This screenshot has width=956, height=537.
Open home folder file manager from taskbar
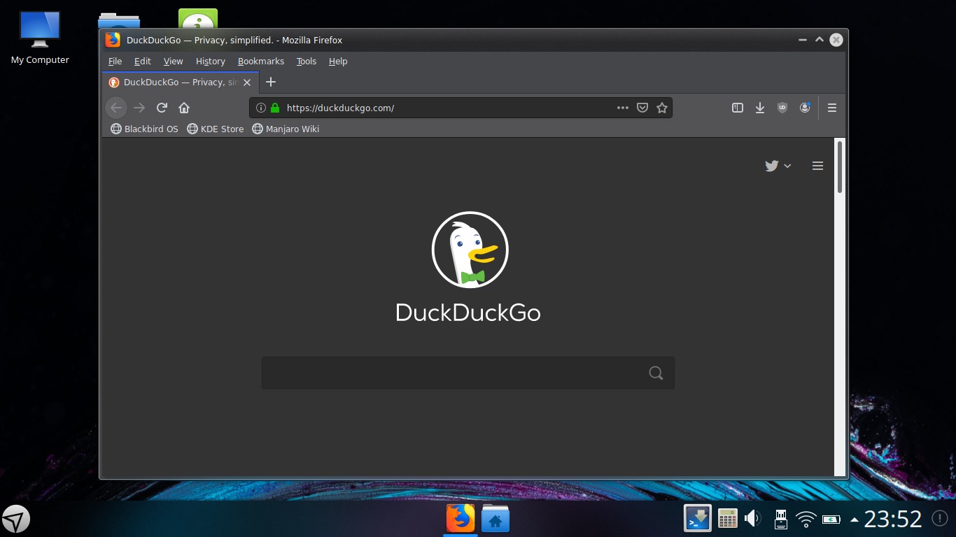point(495,520)
